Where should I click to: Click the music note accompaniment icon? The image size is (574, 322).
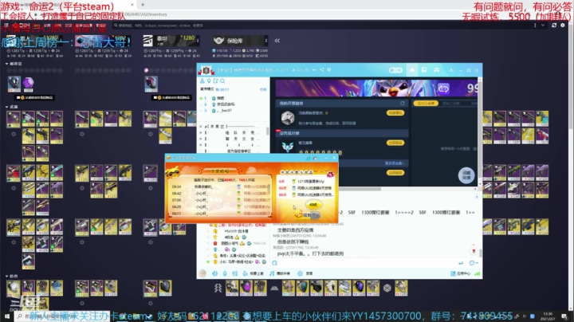[272, 273]
